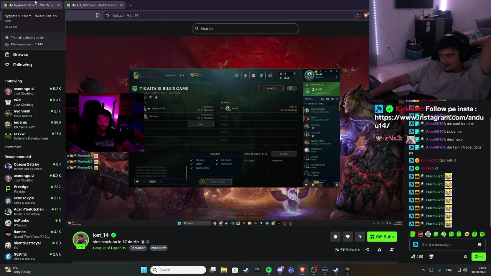491x276 pixels.
Task: Open the shop icon below the chat box
Action: [x=431, y=257]
